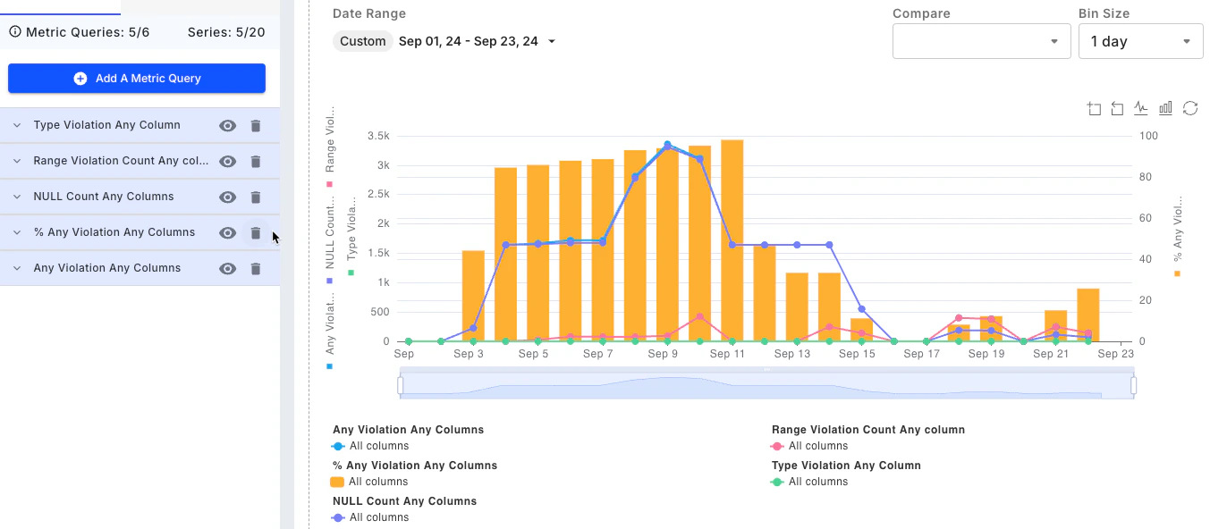
Task: Expand Range Violation Count Any column query
Action: 17,162
